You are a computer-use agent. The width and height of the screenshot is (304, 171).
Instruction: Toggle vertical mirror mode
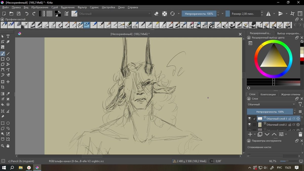[x=281, y=14]
